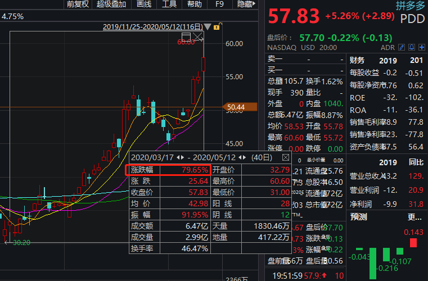Click the 换手1.62% turnover value
Image resolution: width=428 pixels, height=281 pixels.
tap(325, 81)
